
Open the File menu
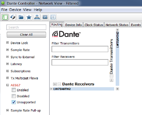[x=4, y=10]
